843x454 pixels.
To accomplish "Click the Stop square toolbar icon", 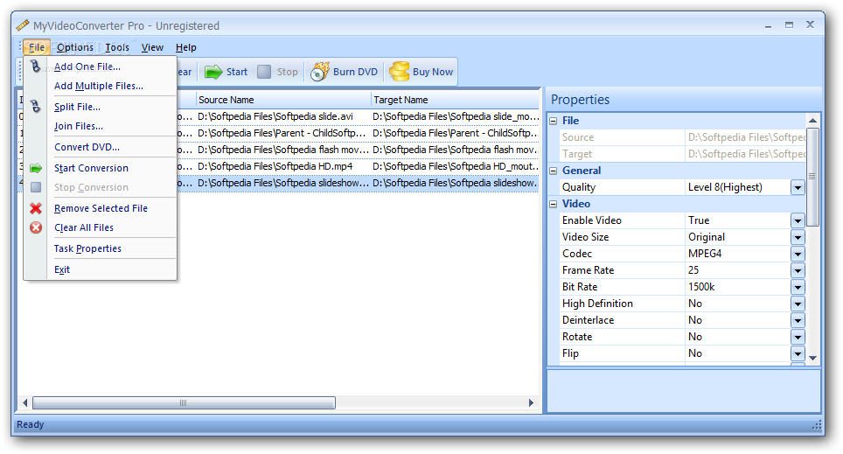I will point(264,72).
